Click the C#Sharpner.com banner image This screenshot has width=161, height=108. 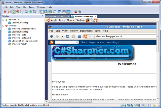tap(93, 53)
